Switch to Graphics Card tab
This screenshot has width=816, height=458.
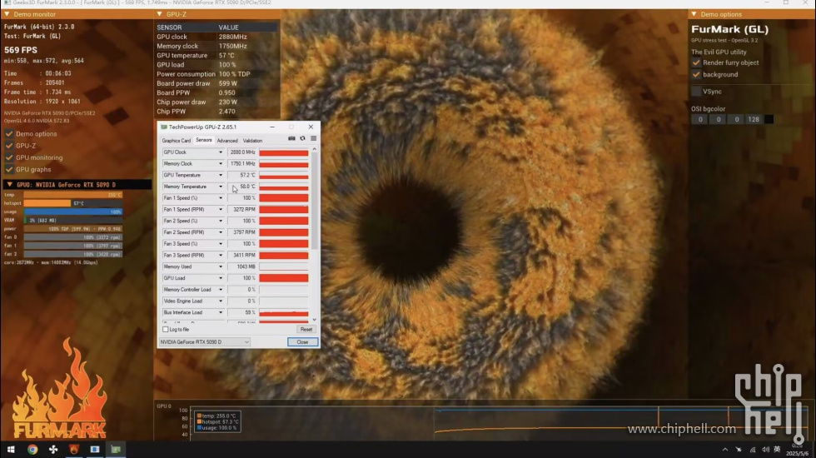click(177, 141)
